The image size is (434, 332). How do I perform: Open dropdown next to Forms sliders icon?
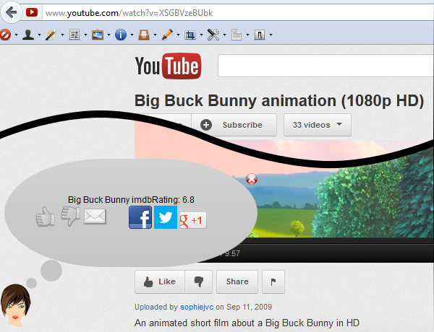coord(85,35)
